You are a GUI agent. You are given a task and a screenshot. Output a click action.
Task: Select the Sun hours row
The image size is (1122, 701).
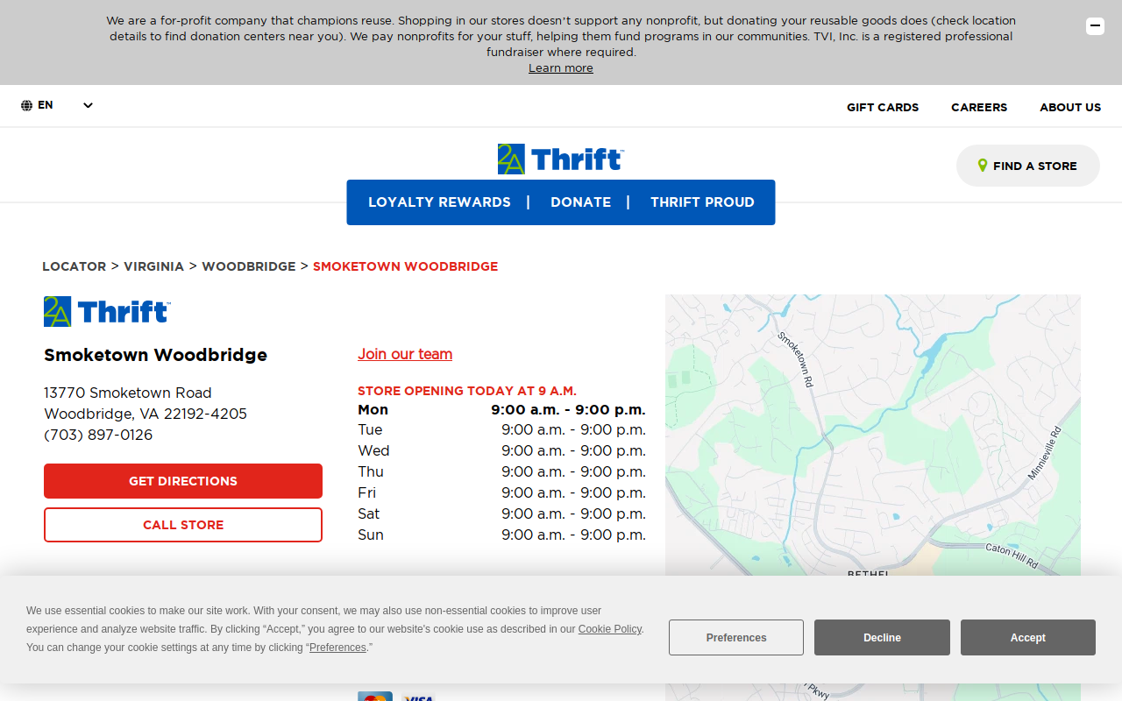(x=501, y=535)
